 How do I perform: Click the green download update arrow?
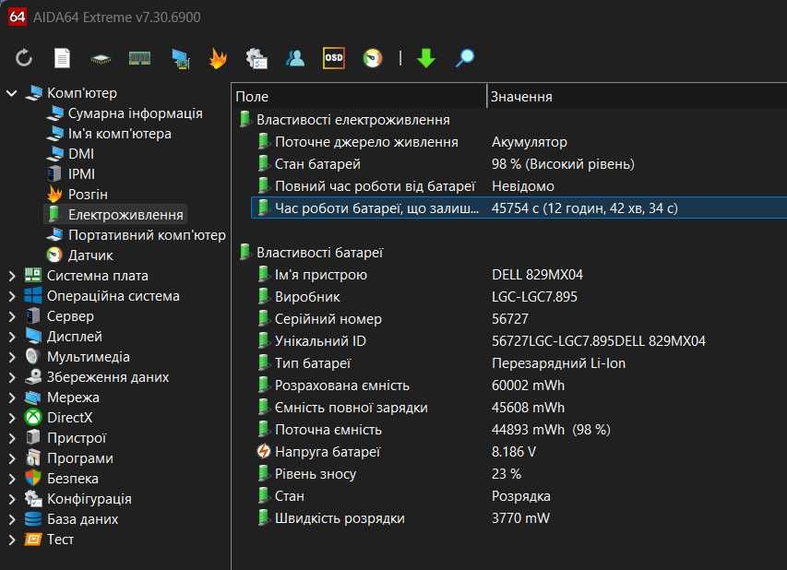point(426,58)
